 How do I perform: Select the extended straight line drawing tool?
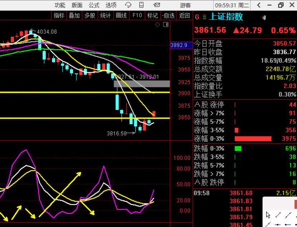(x=288, y=215)
